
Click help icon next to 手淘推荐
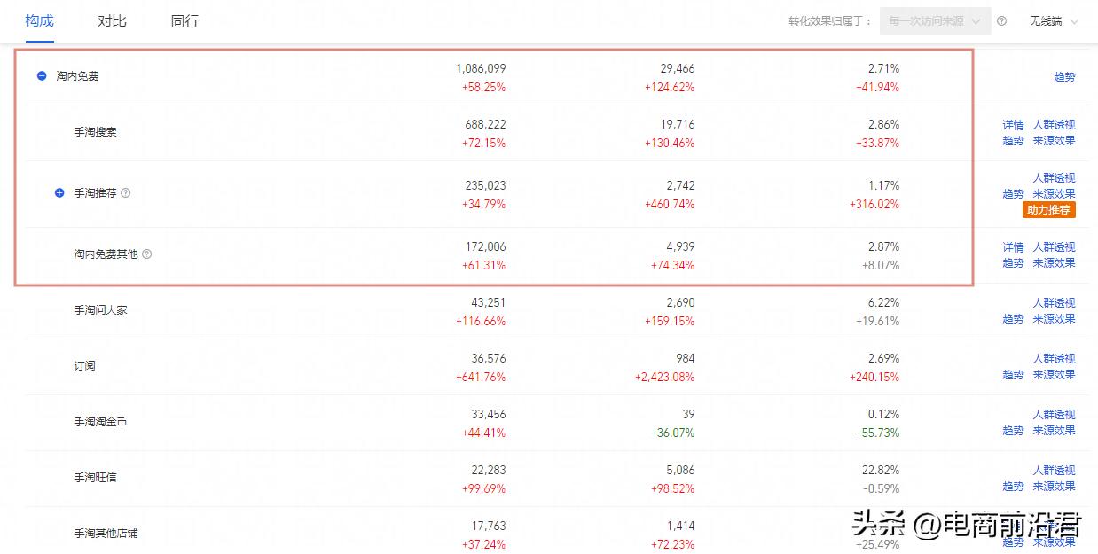tap(126, 192)
